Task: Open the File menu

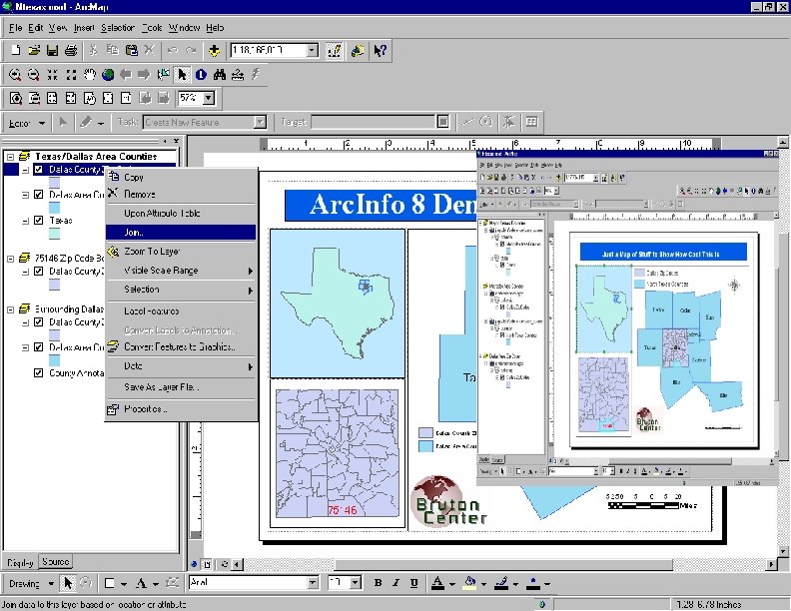Action: [x=15, y=28]
